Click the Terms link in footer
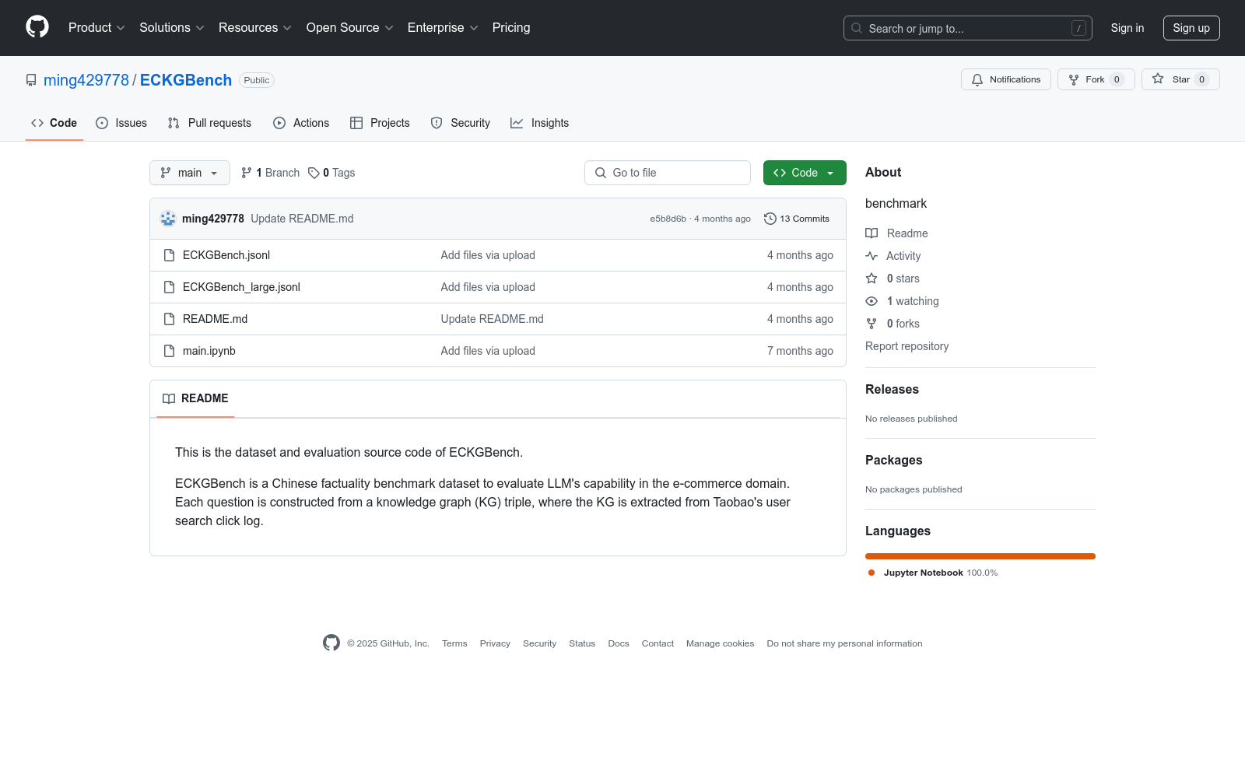 tap(454, 643)
